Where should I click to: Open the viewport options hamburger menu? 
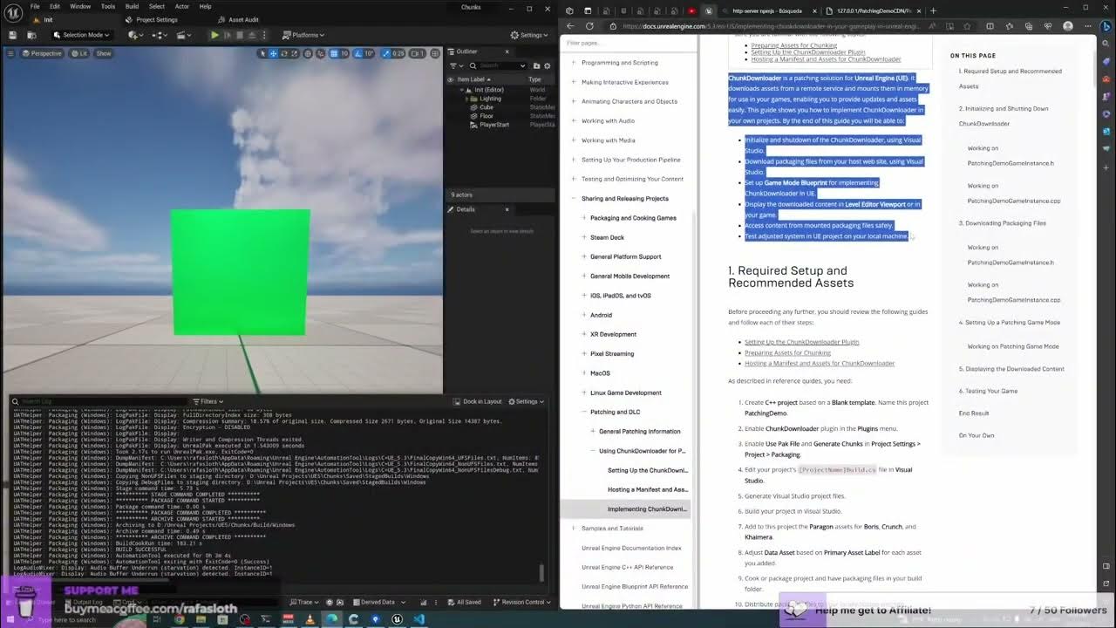[10, 53]
